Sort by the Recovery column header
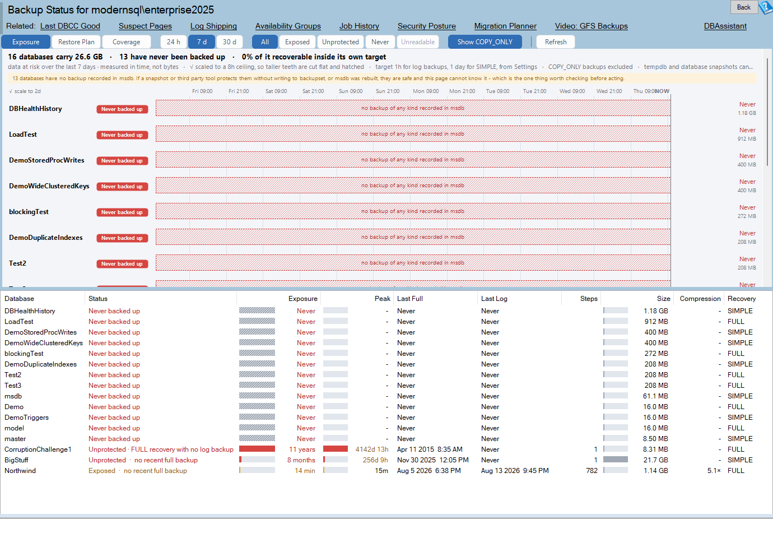 pyautogui.click(x=748, y=299)
